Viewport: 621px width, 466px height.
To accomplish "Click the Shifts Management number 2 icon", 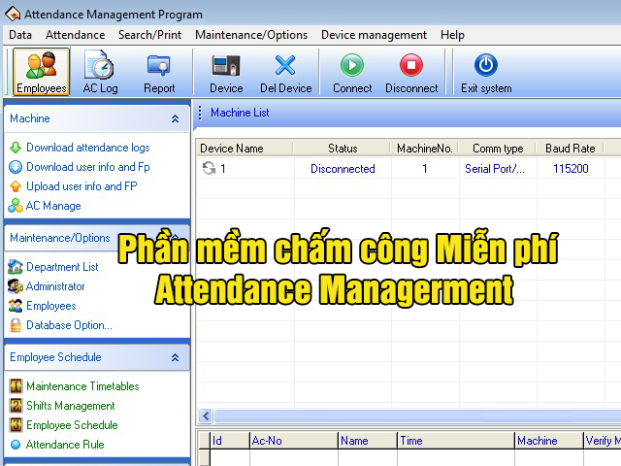I will click(x=16, y=406).
